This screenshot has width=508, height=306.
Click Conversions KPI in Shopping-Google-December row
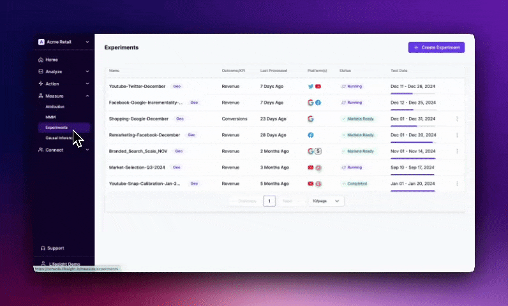[234, 119]
